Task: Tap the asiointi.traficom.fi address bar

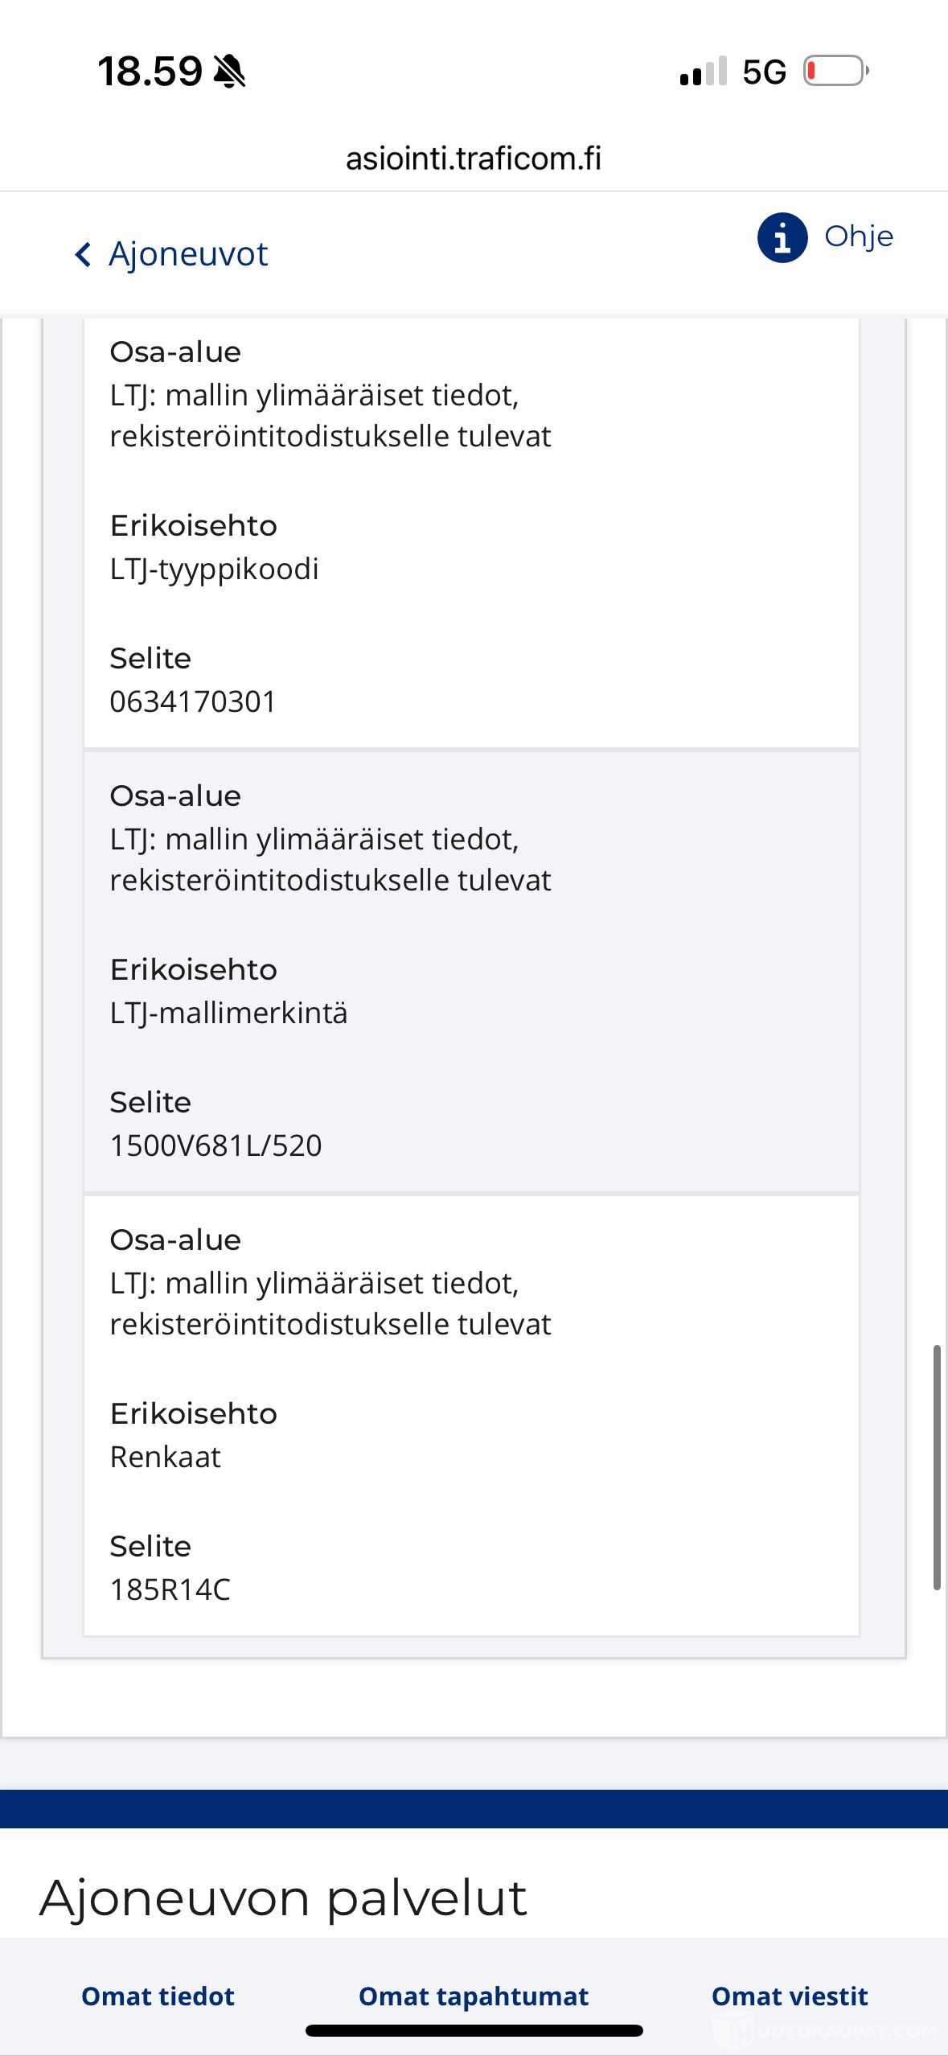Action: [474, 158]
